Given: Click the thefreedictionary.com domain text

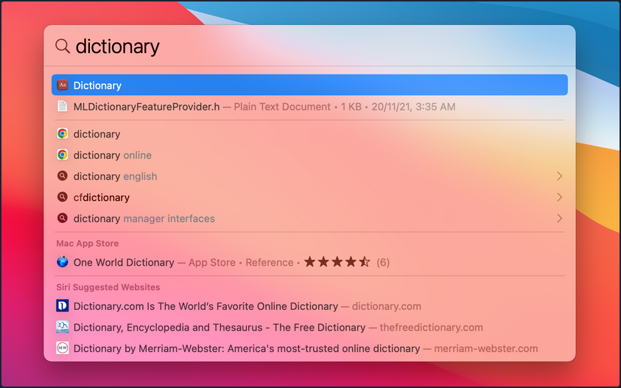Looking at the screenshot, I should [431, 328].
